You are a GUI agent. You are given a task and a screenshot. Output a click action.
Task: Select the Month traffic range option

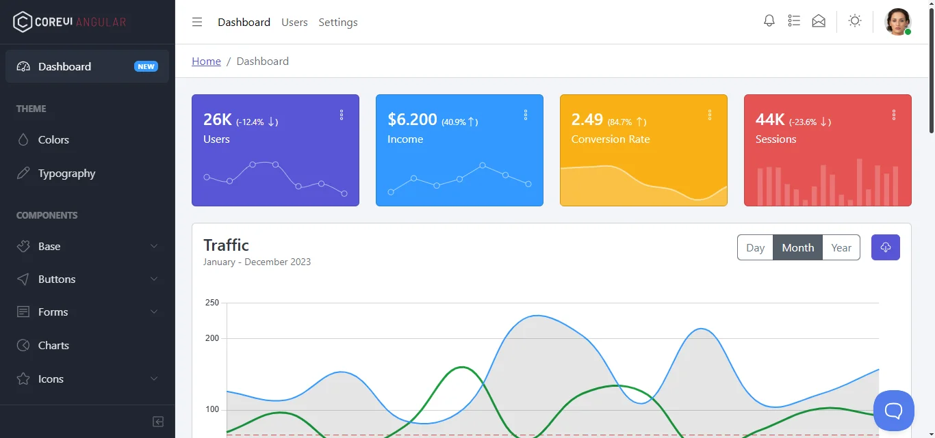click(797, 247)
